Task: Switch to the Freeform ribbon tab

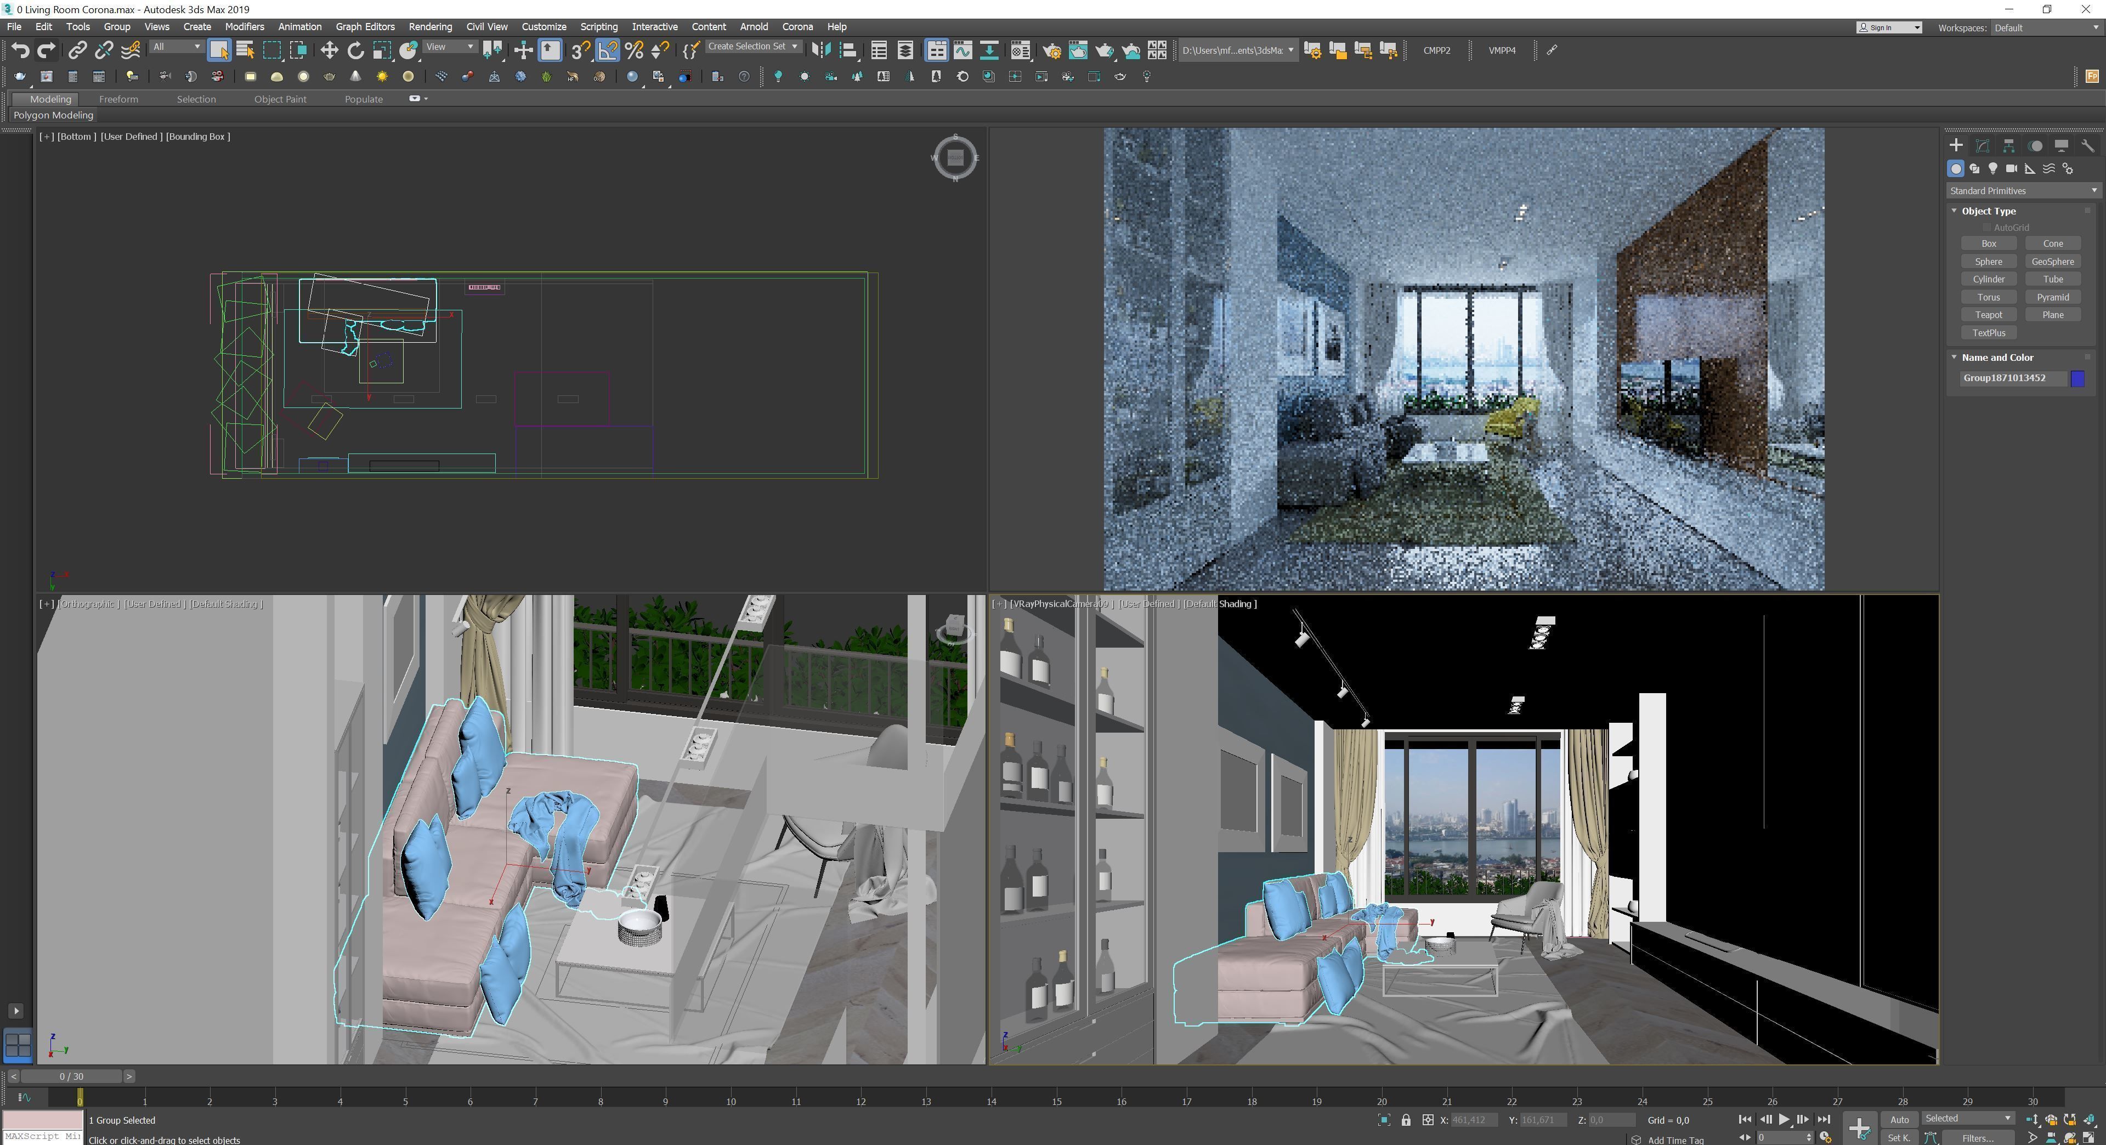Action: pyautogui.click(x=118, y=99)
